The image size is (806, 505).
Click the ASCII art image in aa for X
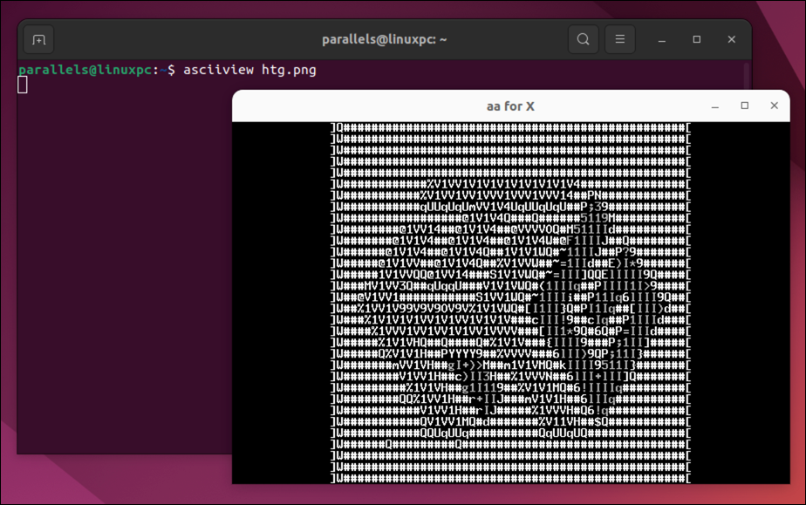pyautogui.click(x=510, y=303)
